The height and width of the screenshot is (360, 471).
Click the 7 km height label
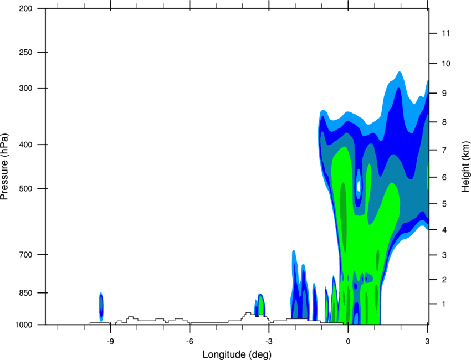[444, 150]
